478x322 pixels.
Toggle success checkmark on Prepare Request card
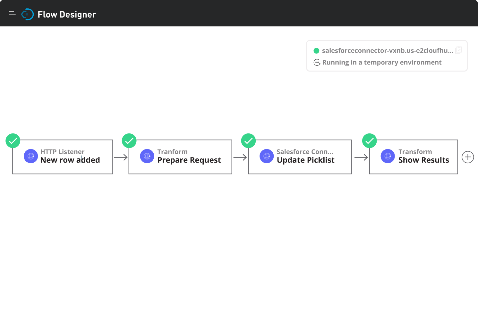point(129,140)
